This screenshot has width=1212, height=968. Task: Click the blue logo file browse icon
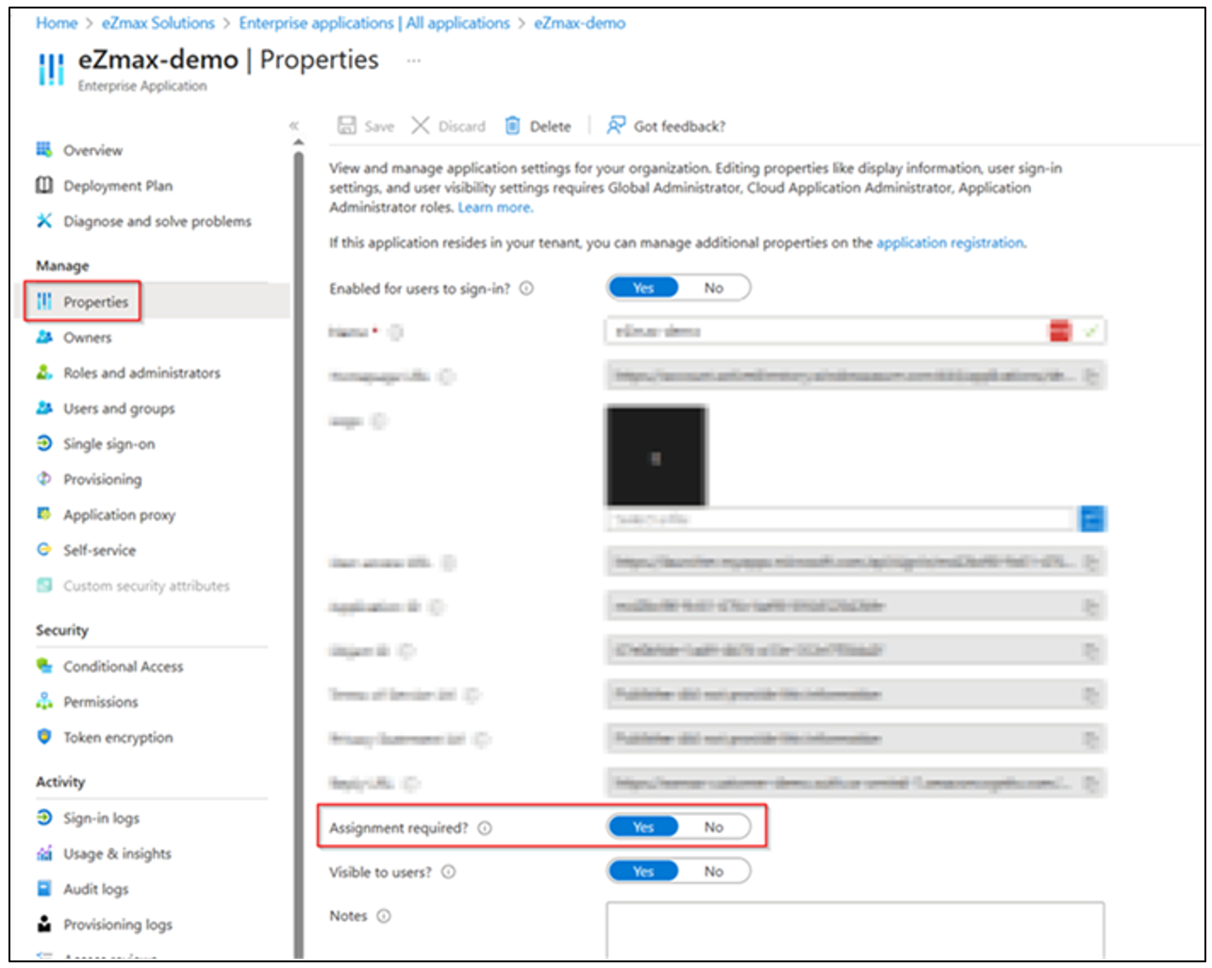pyautogui.click(x=1092, y=519)
